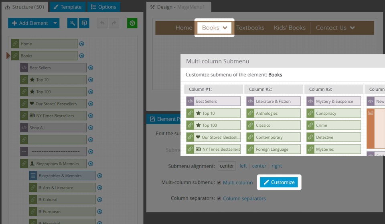
Task: Toggle the Multi-column submenu checkbox
Action: pyautogui.click(x=219, y=183)
